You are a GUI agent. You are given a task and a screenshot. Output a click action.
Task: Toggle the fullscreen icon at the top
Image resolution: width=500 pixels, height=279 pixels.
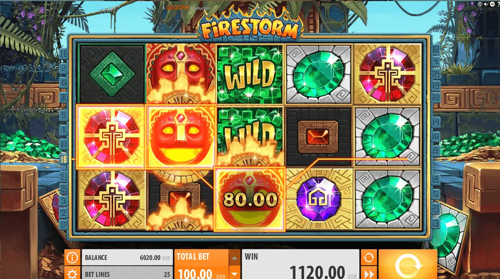click(480, 4)
